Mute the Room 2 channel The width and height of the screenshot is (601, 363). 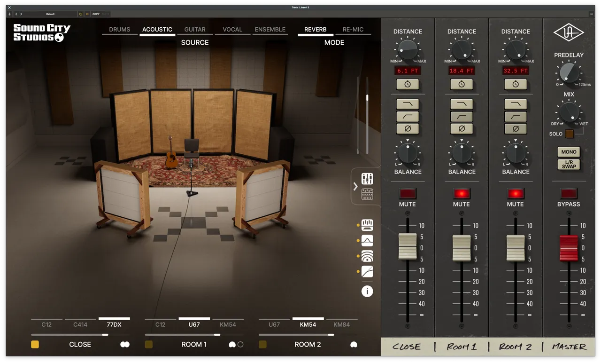pyautogui.click(x=515, y=194)
